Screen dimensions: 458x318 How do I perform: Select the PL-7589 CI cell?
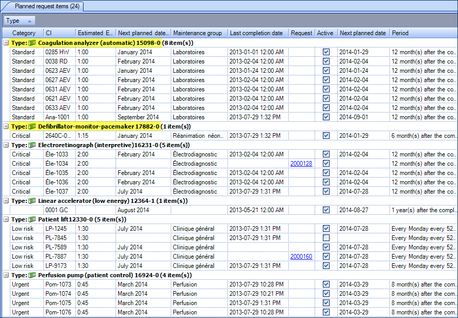pyautogui.click(x=59, y=247)
